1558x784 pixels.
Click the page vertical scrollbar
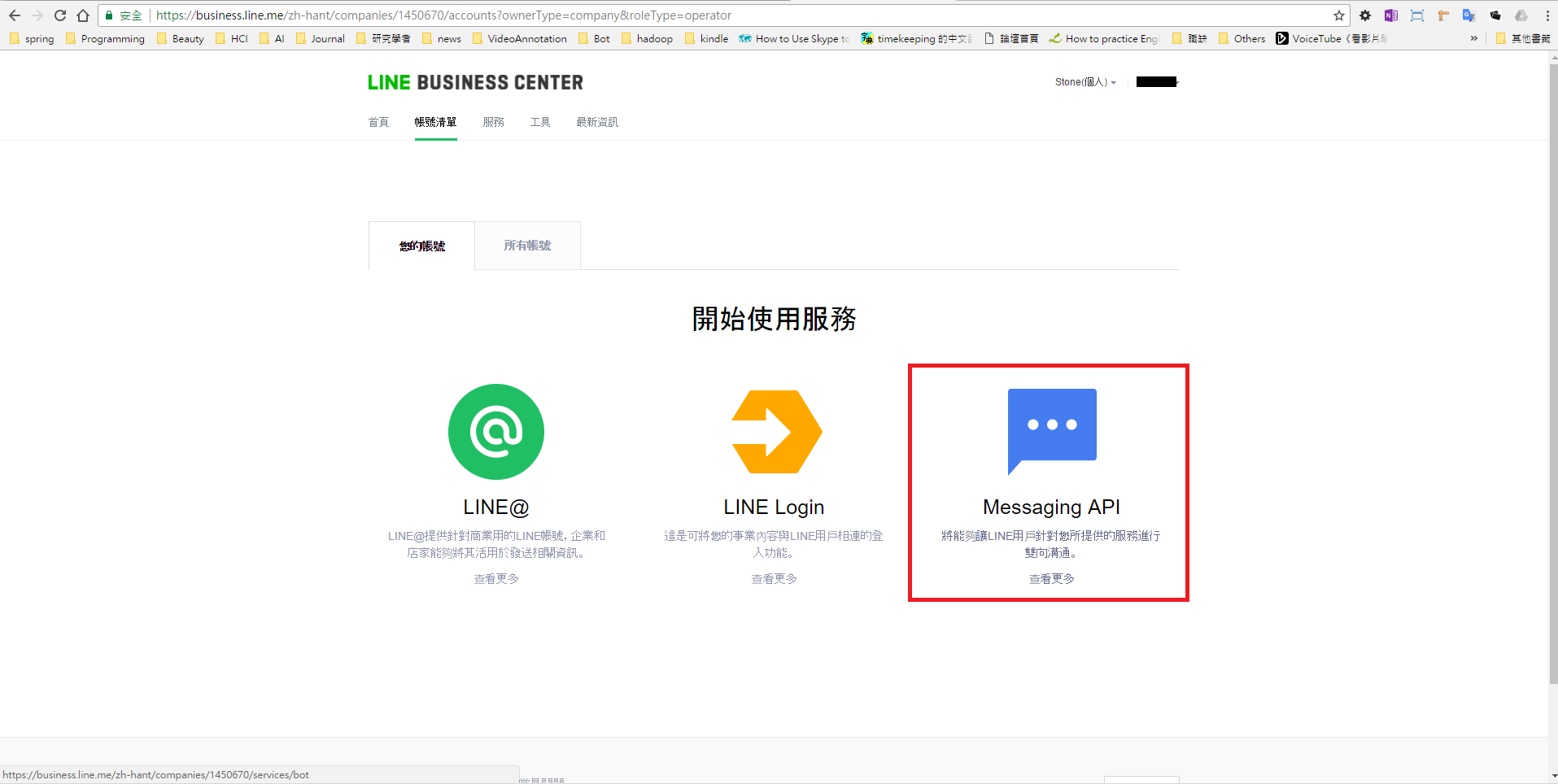1552,374
